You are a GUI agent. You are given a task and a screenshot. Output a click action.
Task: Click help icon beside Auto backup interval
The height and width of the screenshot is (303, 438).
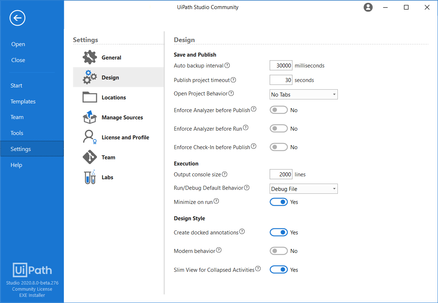click(x=227, y=65)
